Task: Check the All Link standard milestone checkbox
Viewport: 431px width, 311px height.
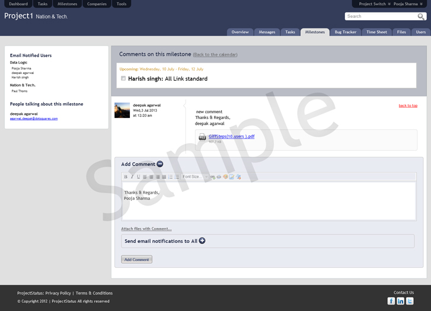Action: pos(123,78)
